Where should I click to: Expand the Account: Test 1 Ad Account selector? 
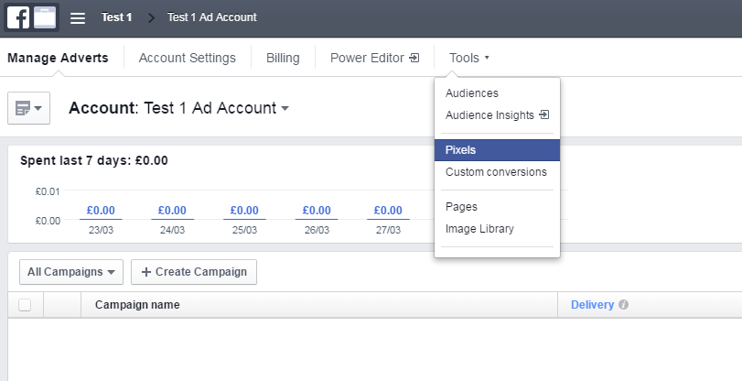point(179,108)
